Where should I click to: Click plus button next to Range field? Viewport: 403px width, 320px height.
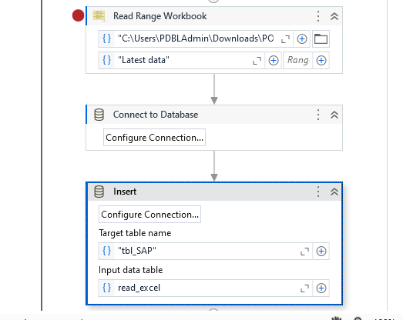click(x=321, y=61)
